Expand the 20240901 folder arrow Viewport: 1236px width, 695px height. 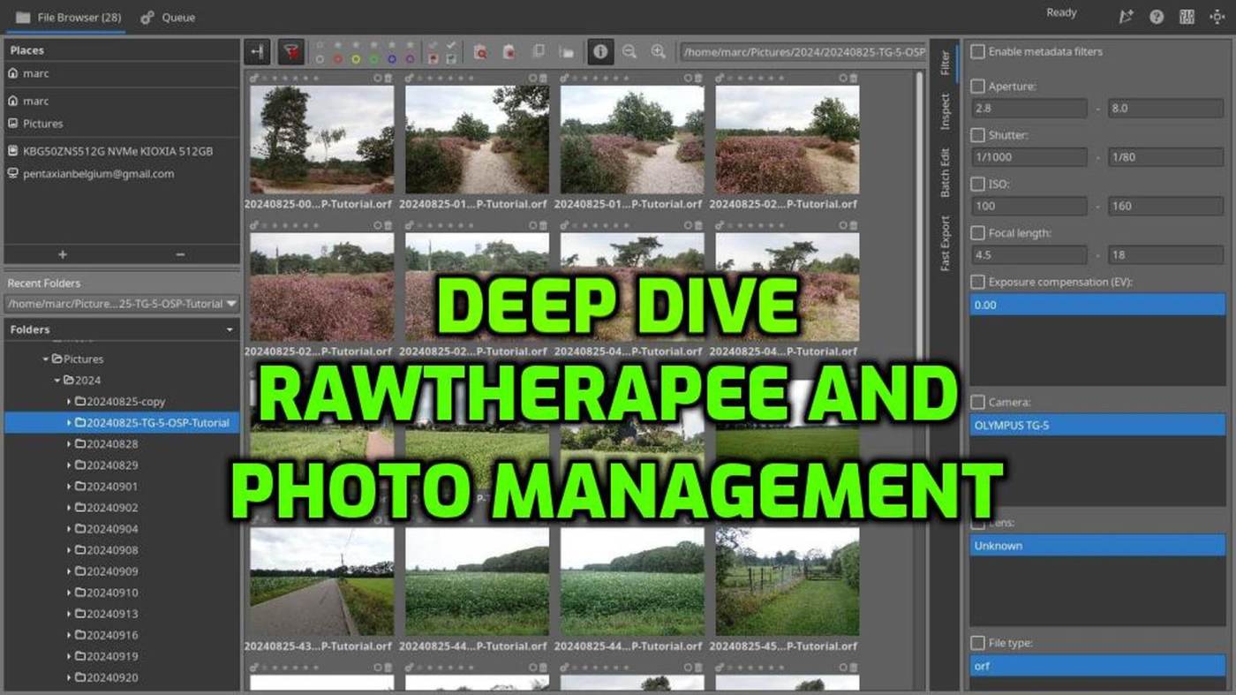[x=69, y=487]
